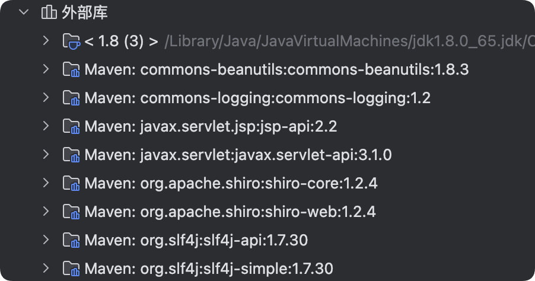Collapse the 外部库 tree node
This screenshot has height=281, width=535.
[24, 12]
